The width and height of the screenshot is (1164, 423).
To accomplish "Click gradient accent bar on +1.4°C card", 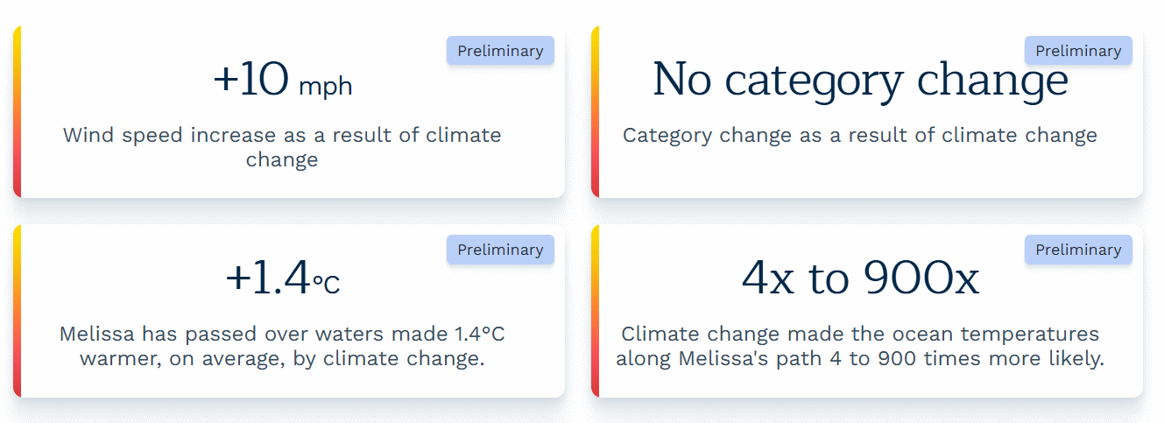I will coord(17,311).
